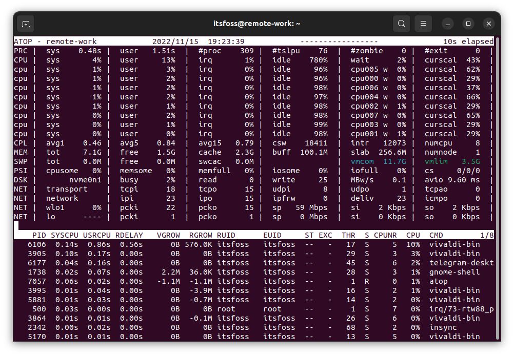Viewport: 514px width, 356px height.
Task: Click the page indicator 1/8
Action: 487,235
